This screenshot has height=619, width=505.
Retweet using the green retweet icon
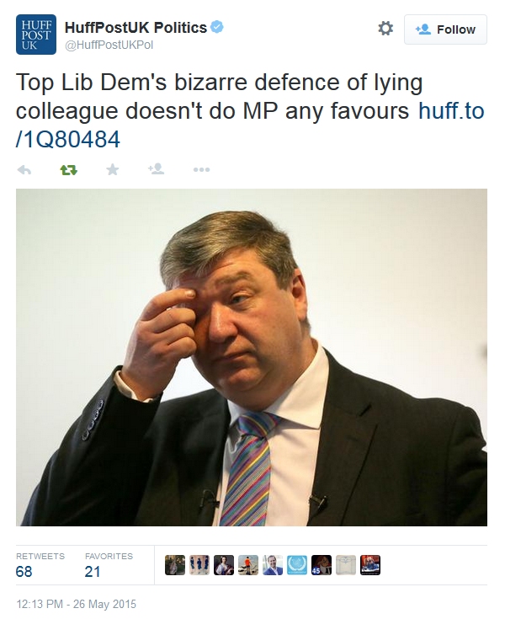69,170
